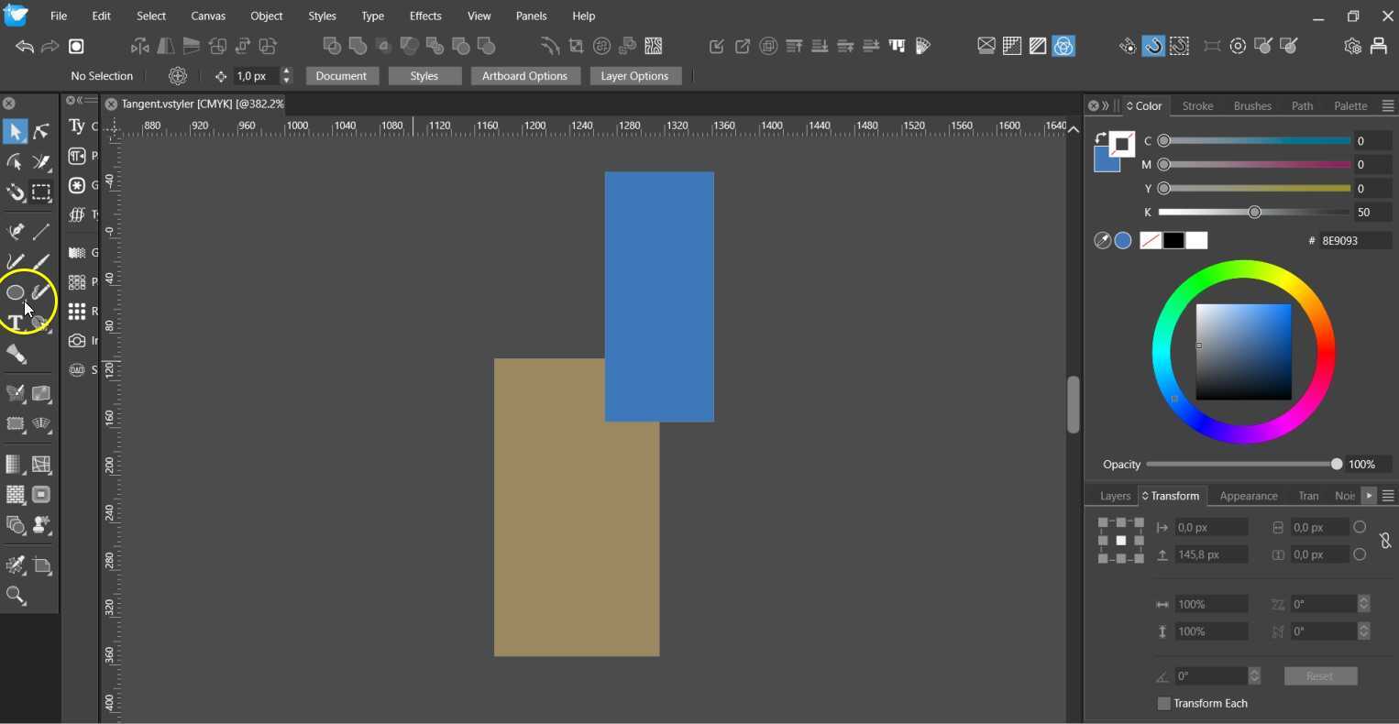Open the Canvas menu
The height and width of the screenshot is (724, 1399).
pyautogui.click(x=208, y=16)
